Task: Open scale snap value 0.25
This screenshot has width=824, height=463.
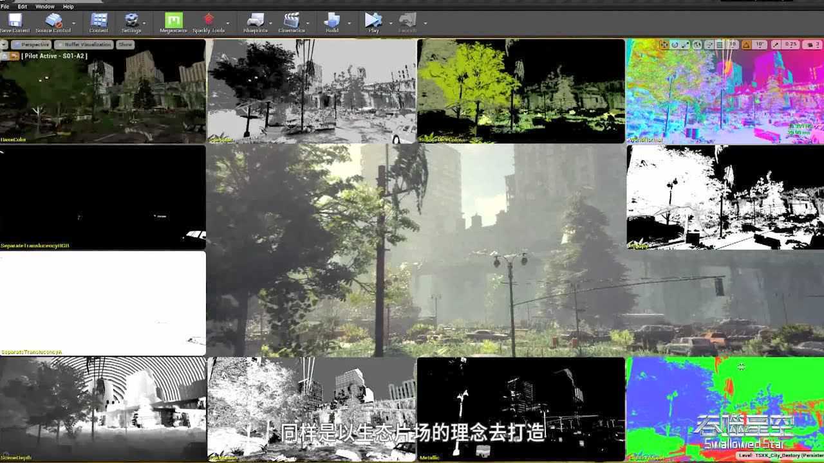Action: click(791, 44)
